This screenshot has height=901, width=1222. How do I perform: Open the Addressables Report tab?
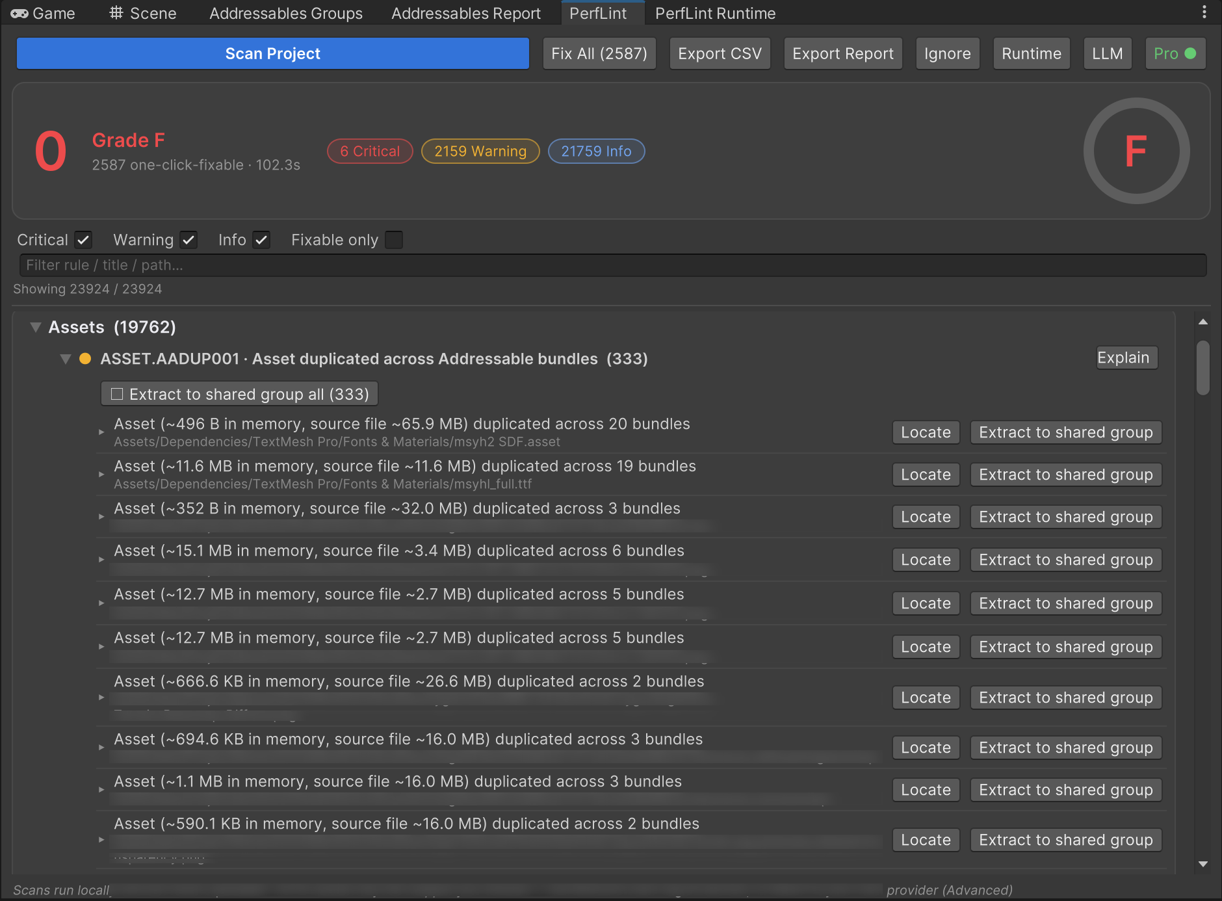click(x=466, y=13)
